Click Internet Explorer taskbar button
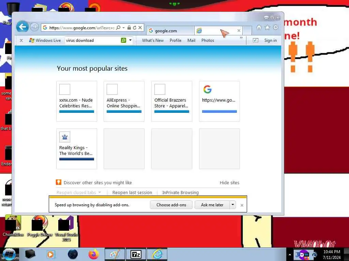The height and width of the screenshot is (261, 349). pos(157,254)
